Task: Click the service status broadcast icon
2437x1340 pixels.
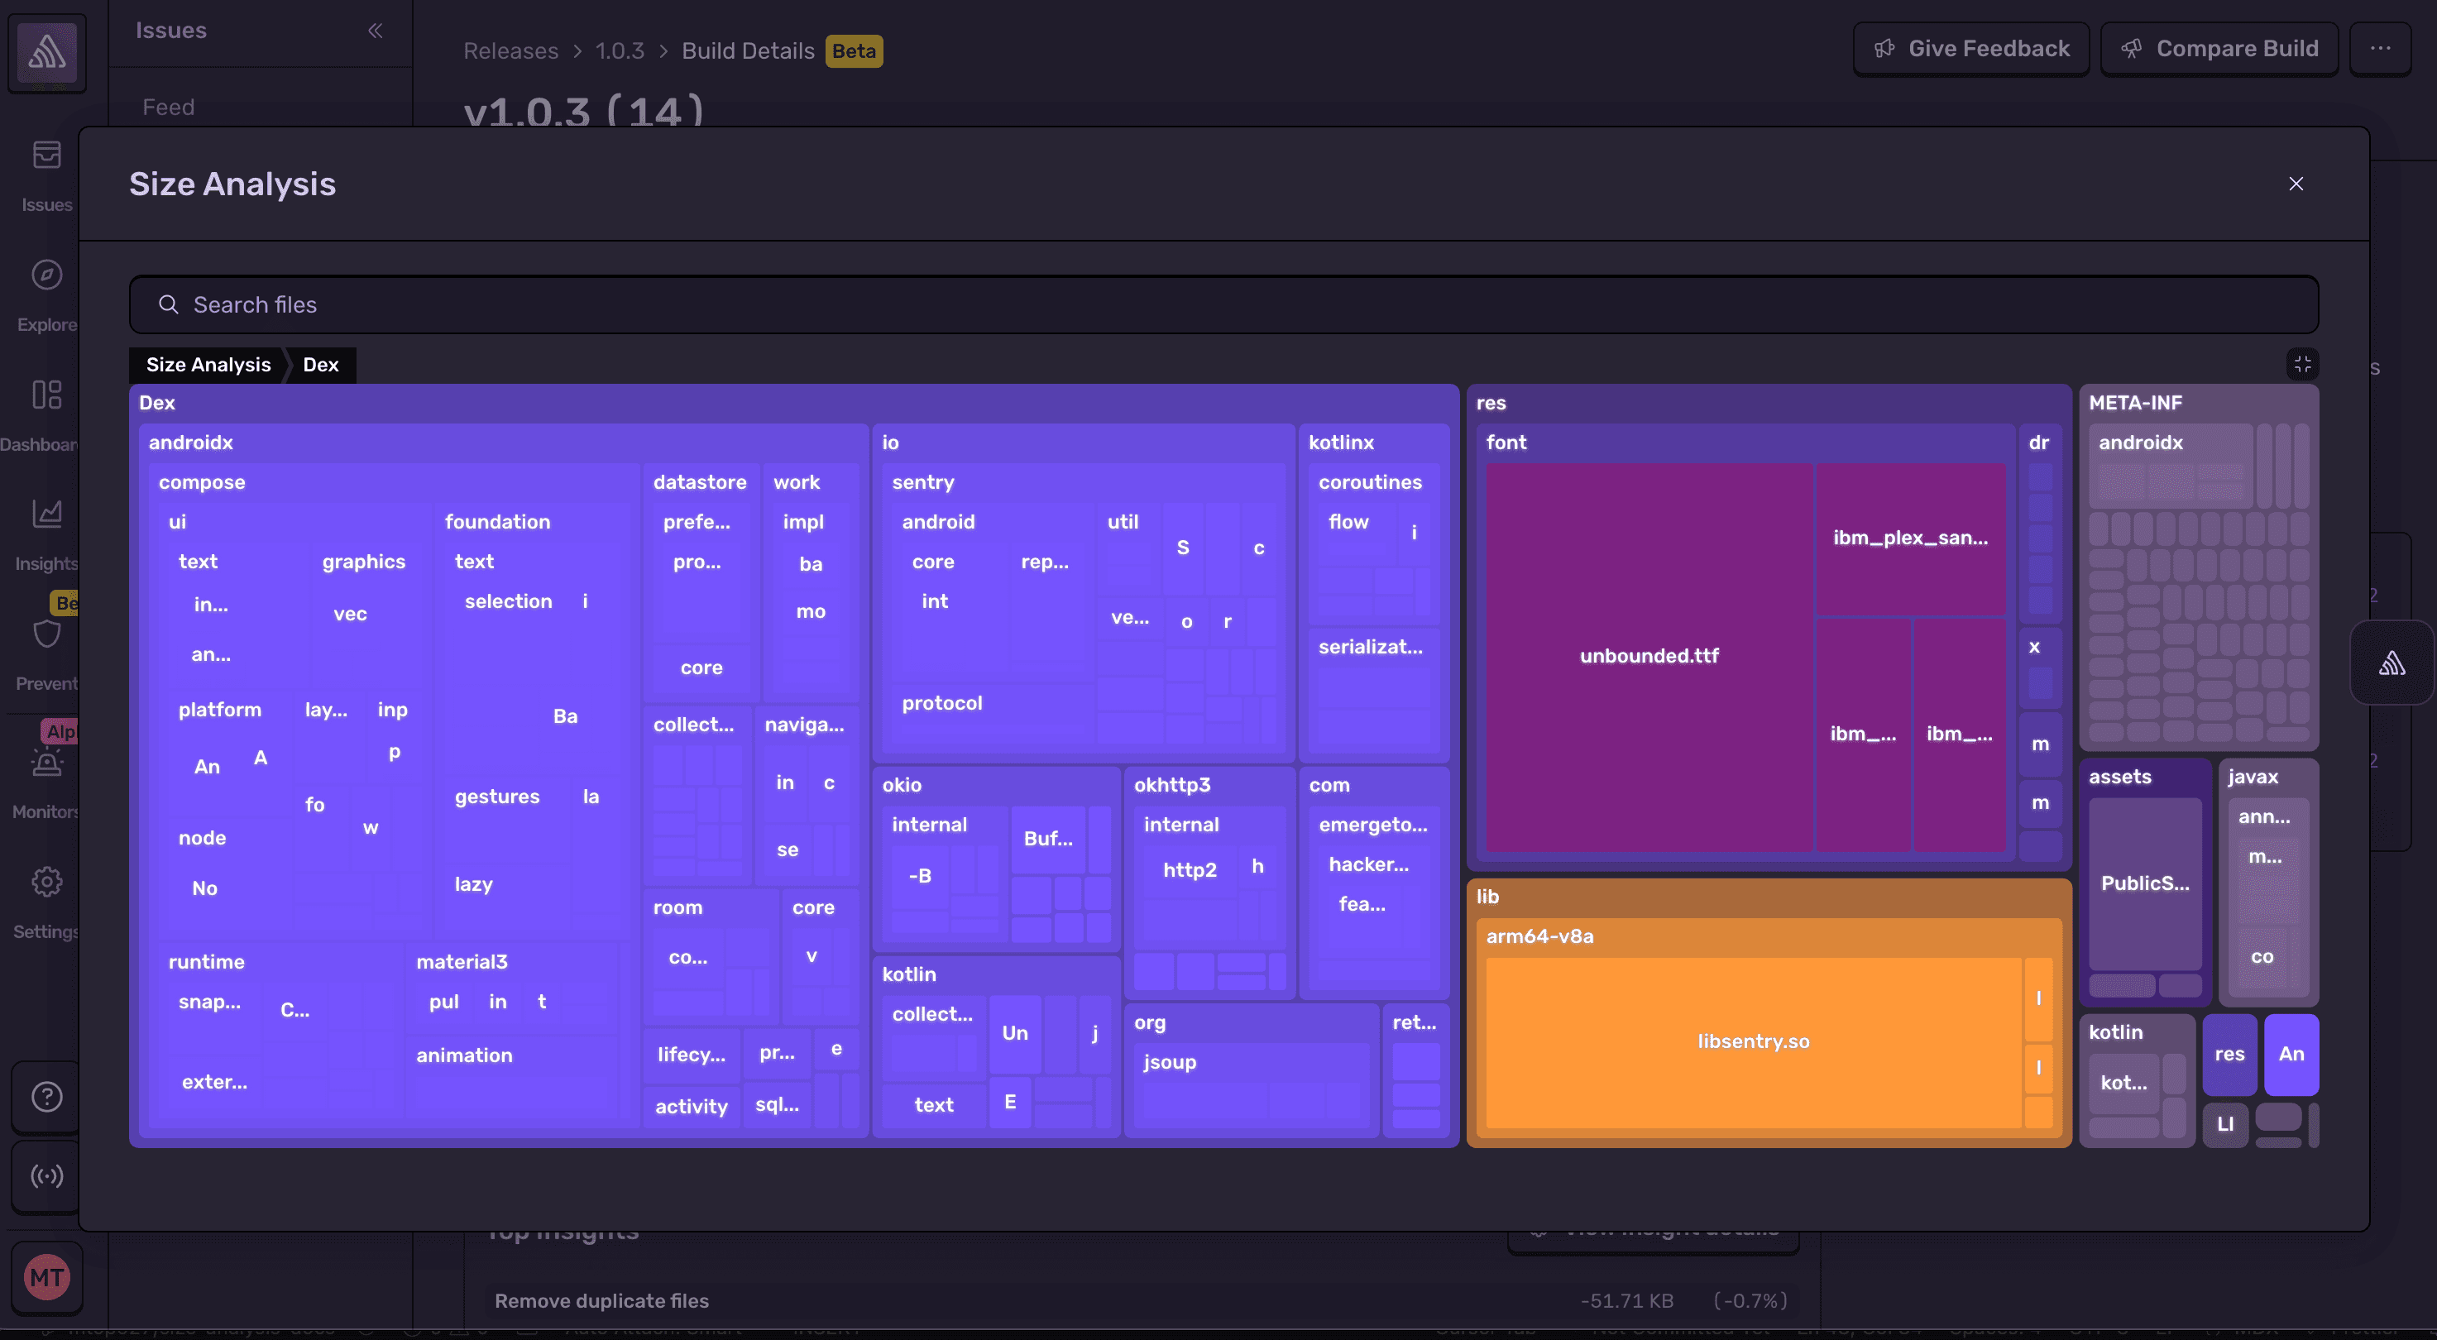Action: click(45, 1176)
